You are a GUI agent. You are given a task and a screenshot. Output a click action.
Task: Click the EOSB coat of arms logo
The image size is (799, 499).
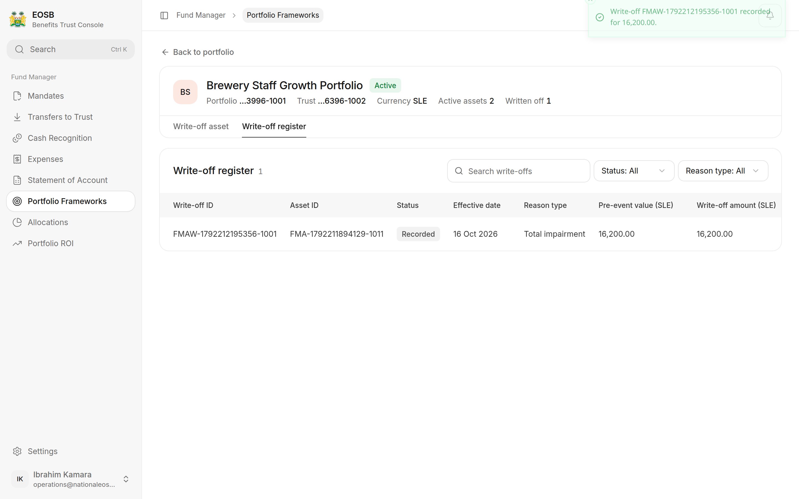click(18, 19)
